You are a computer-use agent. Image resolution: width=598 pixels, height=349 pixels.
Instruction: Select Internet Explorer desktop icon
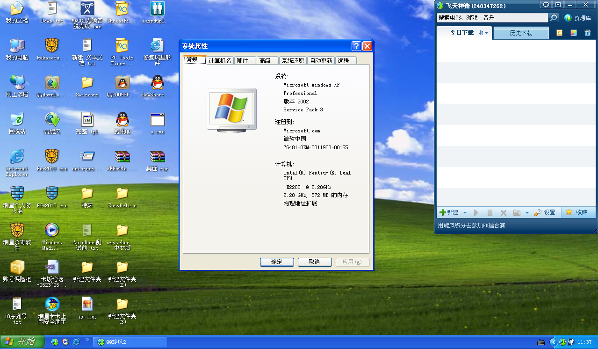pyautogui.click(x=17, y=163)
